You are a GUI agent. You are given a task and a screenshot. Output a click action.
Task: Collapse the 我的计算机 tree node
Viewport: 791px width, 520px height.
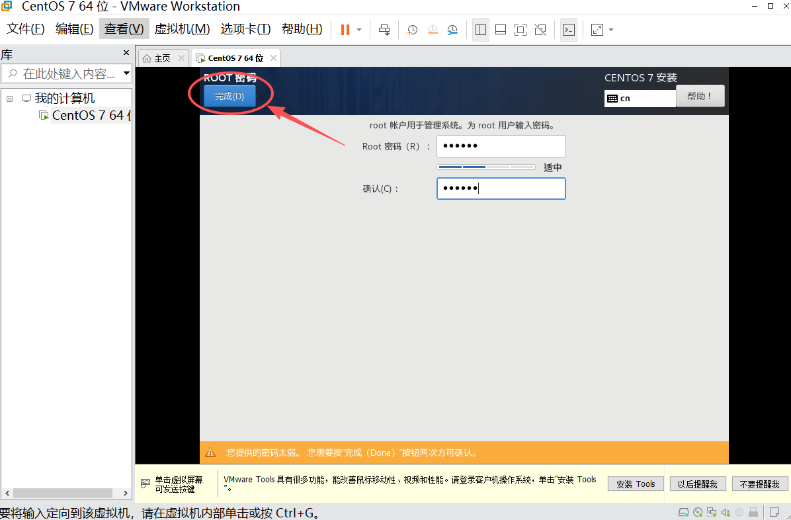click(x=9, y=99)
